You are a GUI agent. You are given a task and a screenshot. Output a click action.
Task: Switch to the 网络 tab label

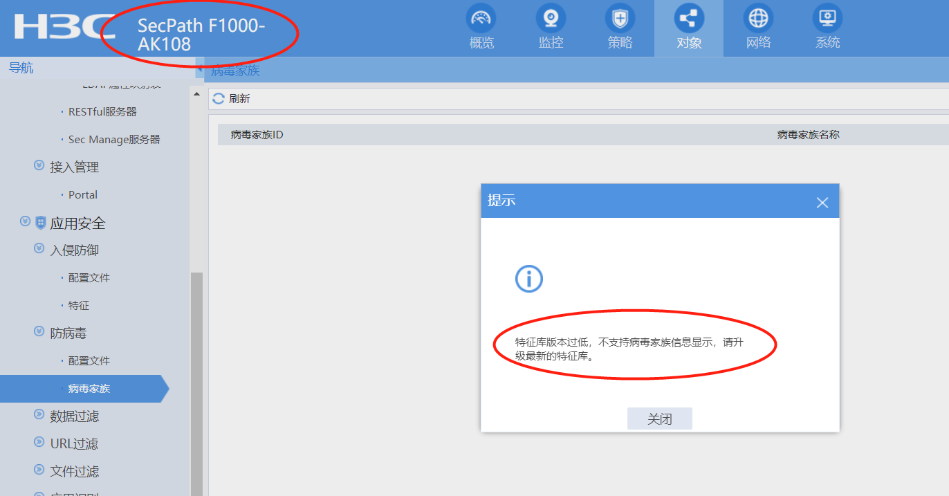pyautogui.click(x=759, y=42)
